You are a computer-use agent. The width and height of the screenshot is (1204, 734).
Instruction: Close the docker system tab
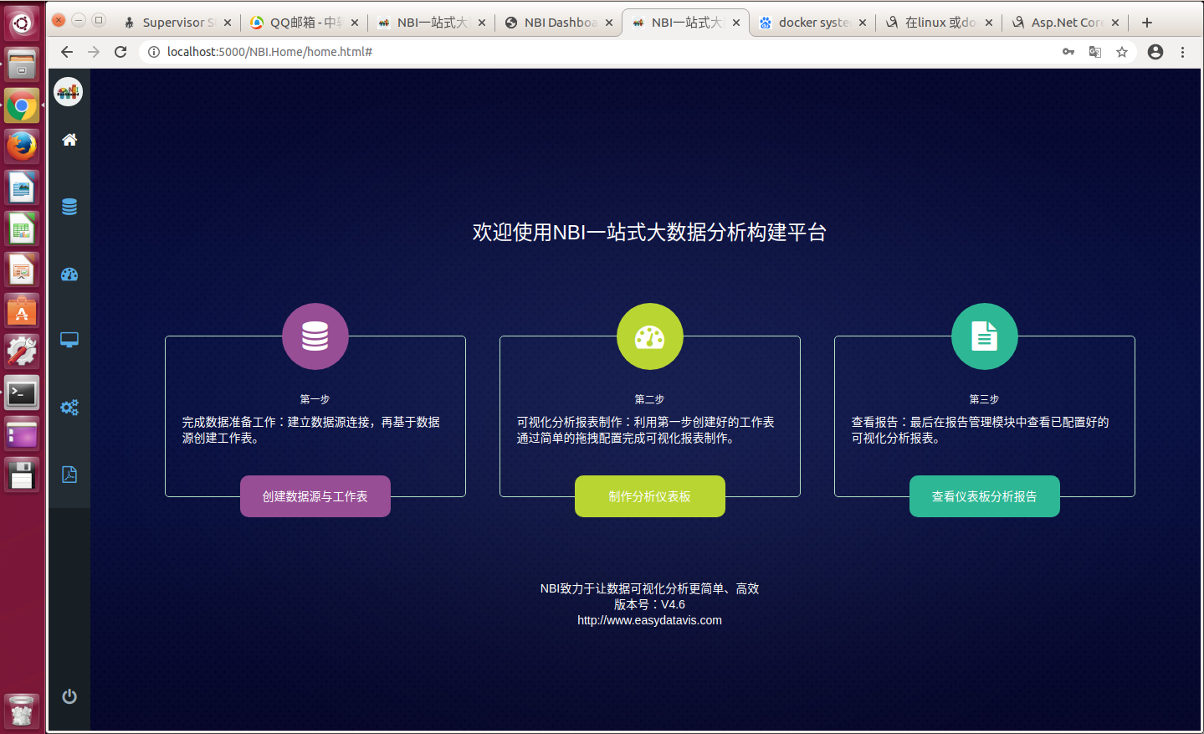coord(863,23)
